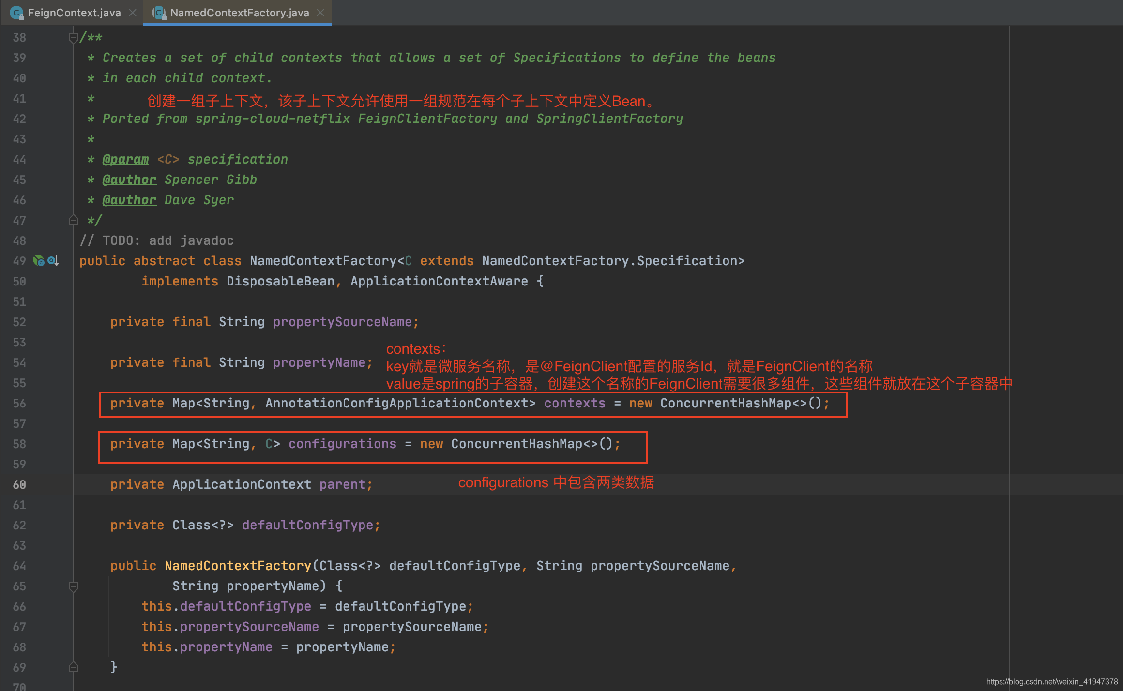1123x691 pixels.
Task: Click the @param Javadoc tag
Action: (125, 160)
